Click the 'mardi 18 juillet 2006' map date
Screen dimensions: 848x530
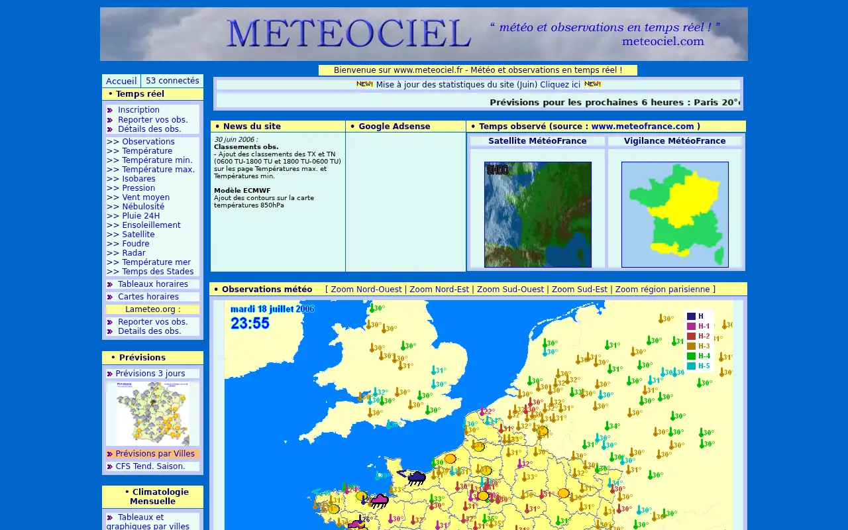(x=272, y=309)
